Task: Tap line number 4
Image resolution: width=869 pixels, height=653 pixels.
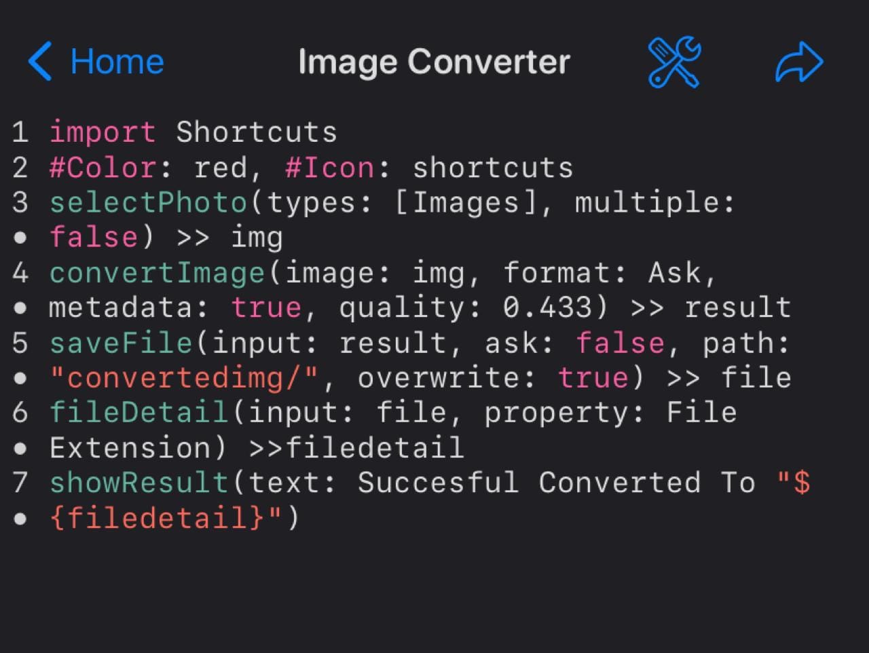Action: point(20,273)
